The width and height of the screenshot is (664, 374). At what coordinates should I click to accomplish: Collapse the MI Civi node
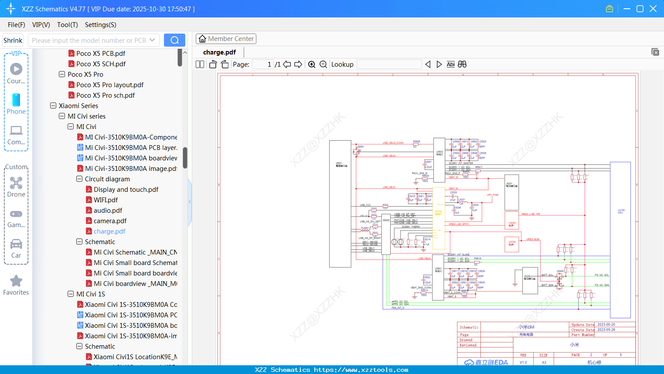coord(71,127)
